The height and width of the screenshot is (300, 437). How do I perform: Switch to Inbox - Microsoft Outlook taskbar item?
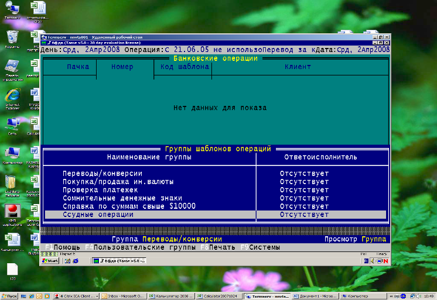123,296
